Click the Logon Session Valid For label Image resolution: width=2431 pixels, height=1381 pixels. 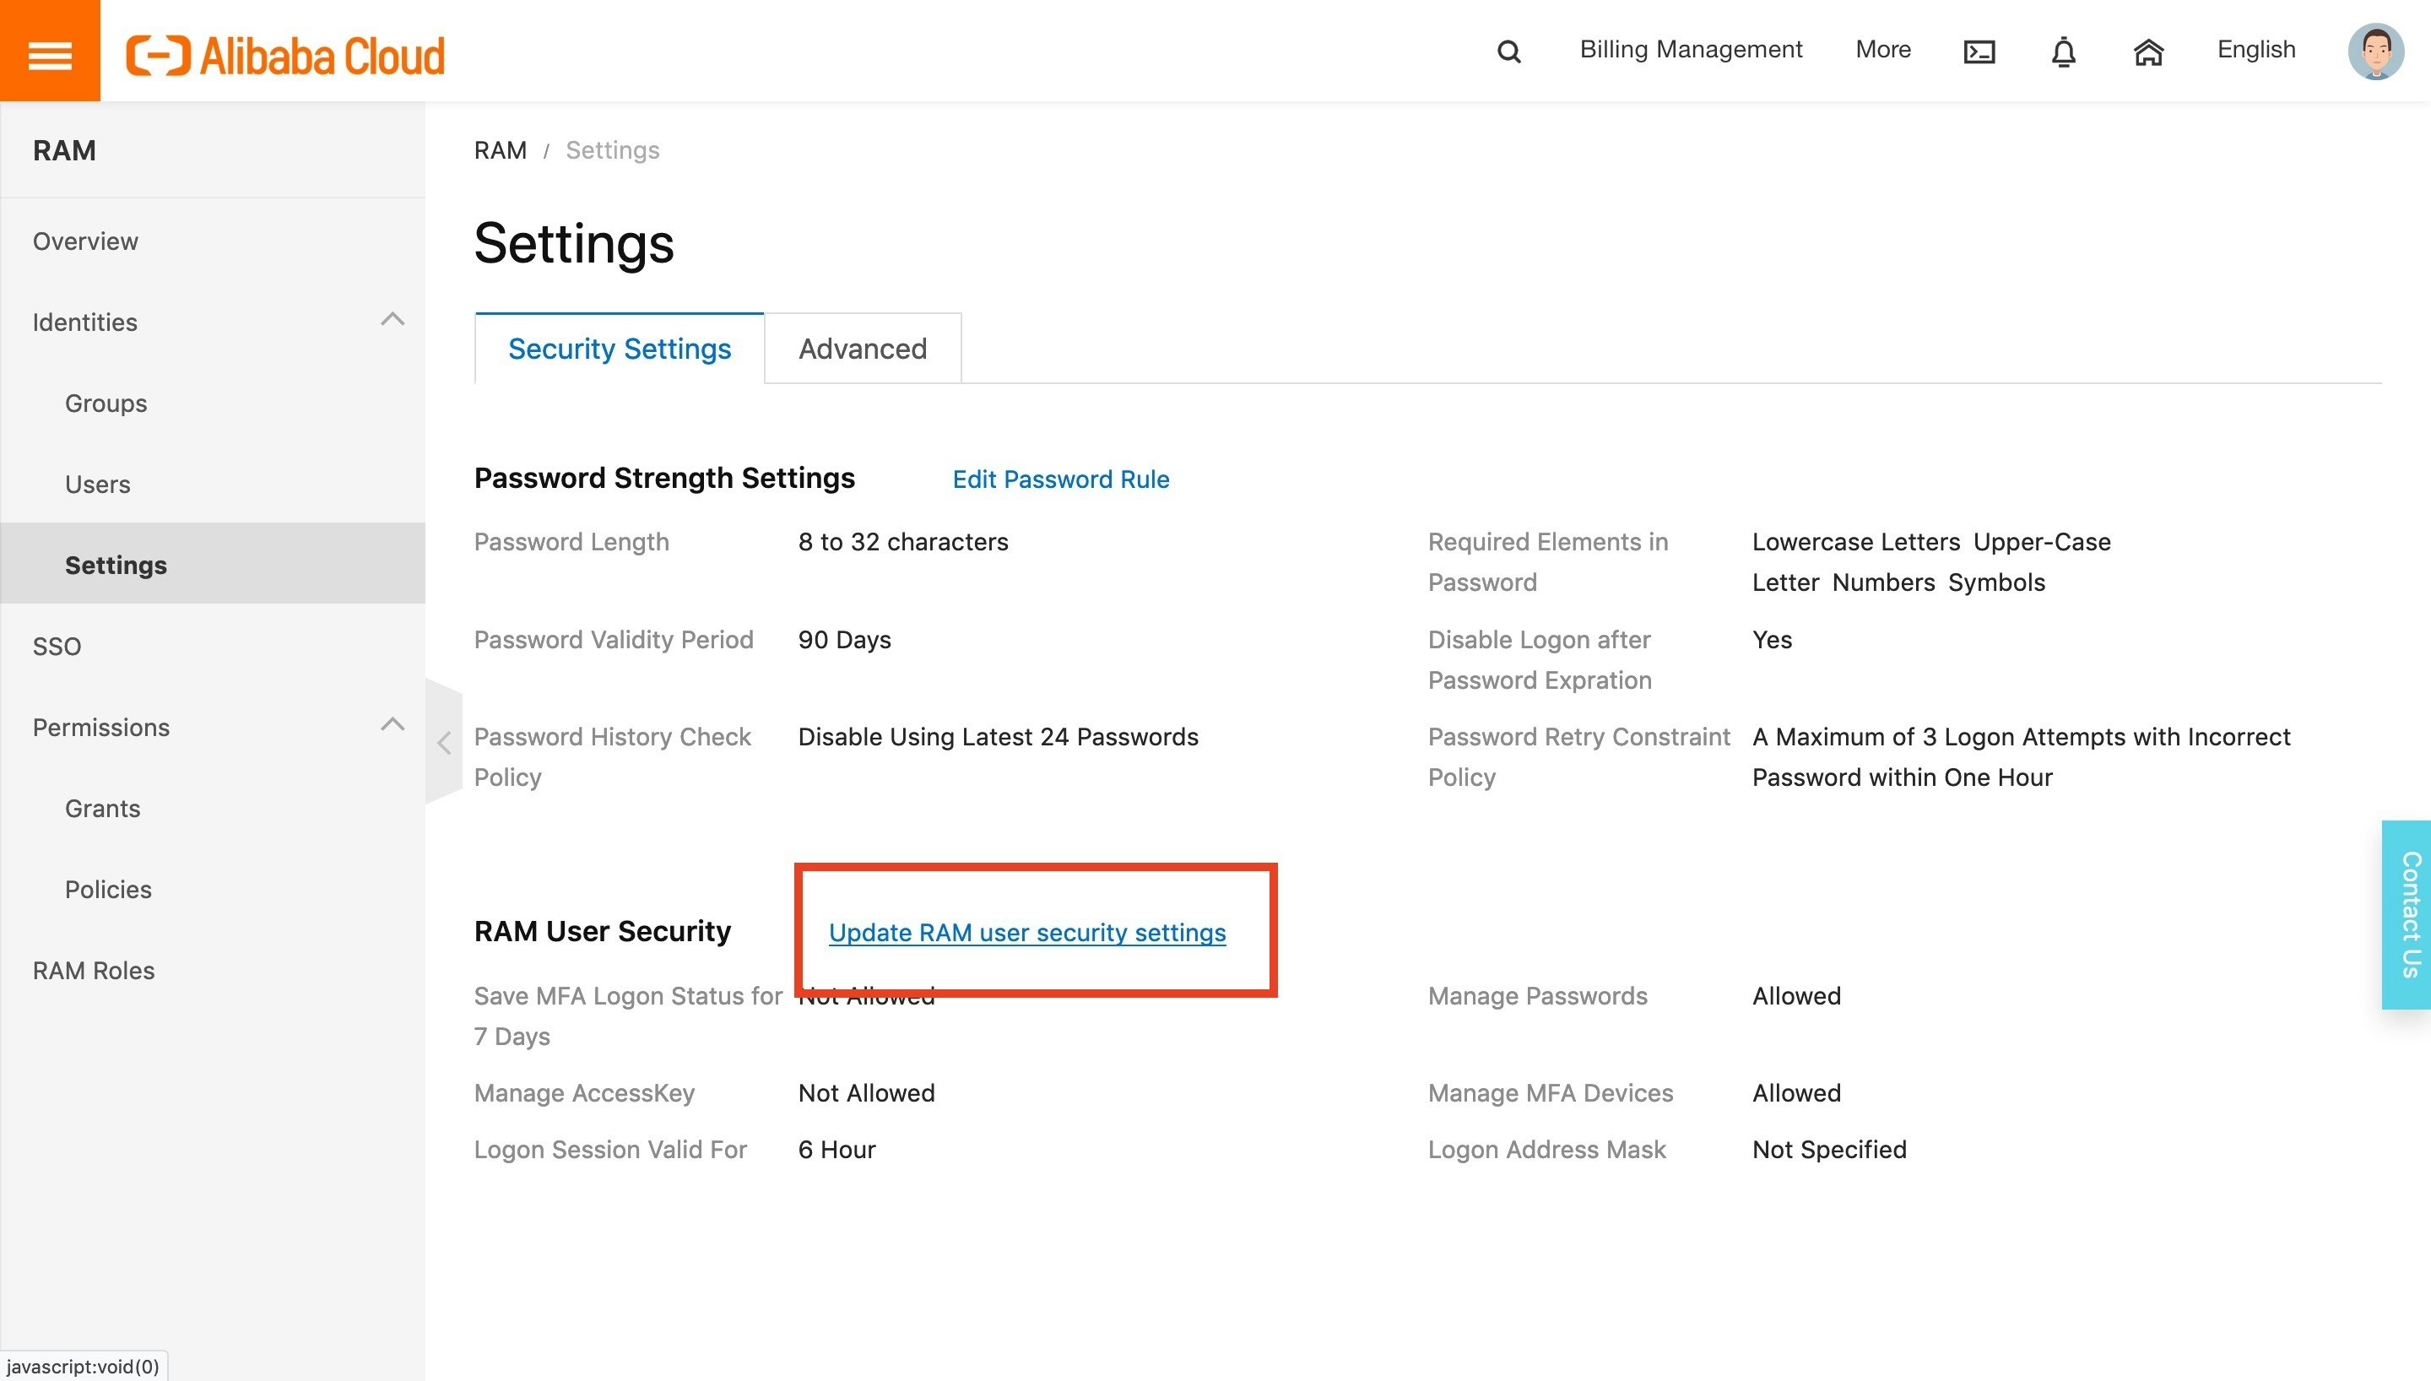coord(609,1149)
